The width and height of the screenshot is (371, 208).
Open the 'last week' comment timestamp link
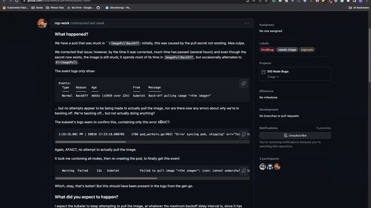[x=97, y=23]
